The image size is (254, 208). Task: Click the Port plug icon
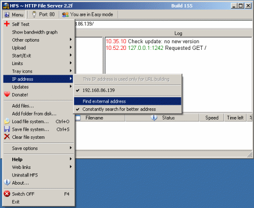pos(34,15)
